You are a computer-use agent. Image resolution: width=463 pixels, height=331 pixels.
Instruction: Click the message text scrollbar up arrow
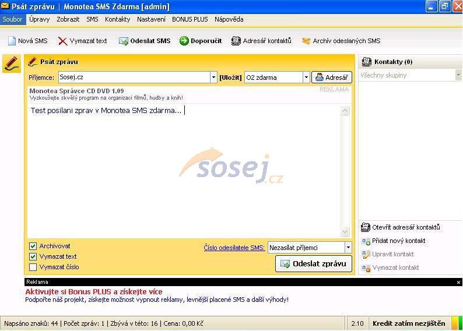(x=345, y=111)
